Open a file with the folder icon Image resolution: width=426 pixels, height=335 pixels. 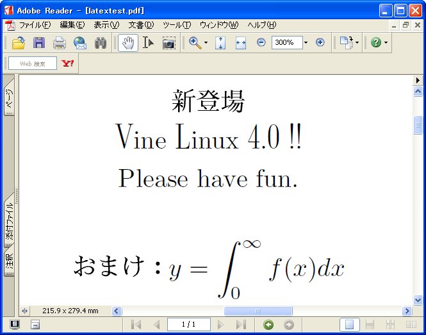[19, 43]
